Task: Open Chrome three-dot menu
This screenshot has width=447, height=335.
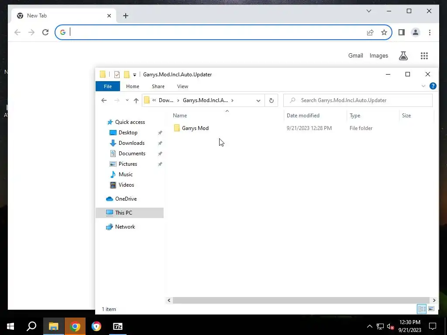Action: pyautogui.click(x=430, y=32)
